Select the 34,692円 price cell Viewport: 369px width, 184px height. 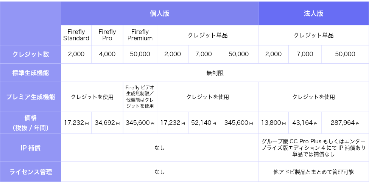pyautogui.click(x=107, y=123)
